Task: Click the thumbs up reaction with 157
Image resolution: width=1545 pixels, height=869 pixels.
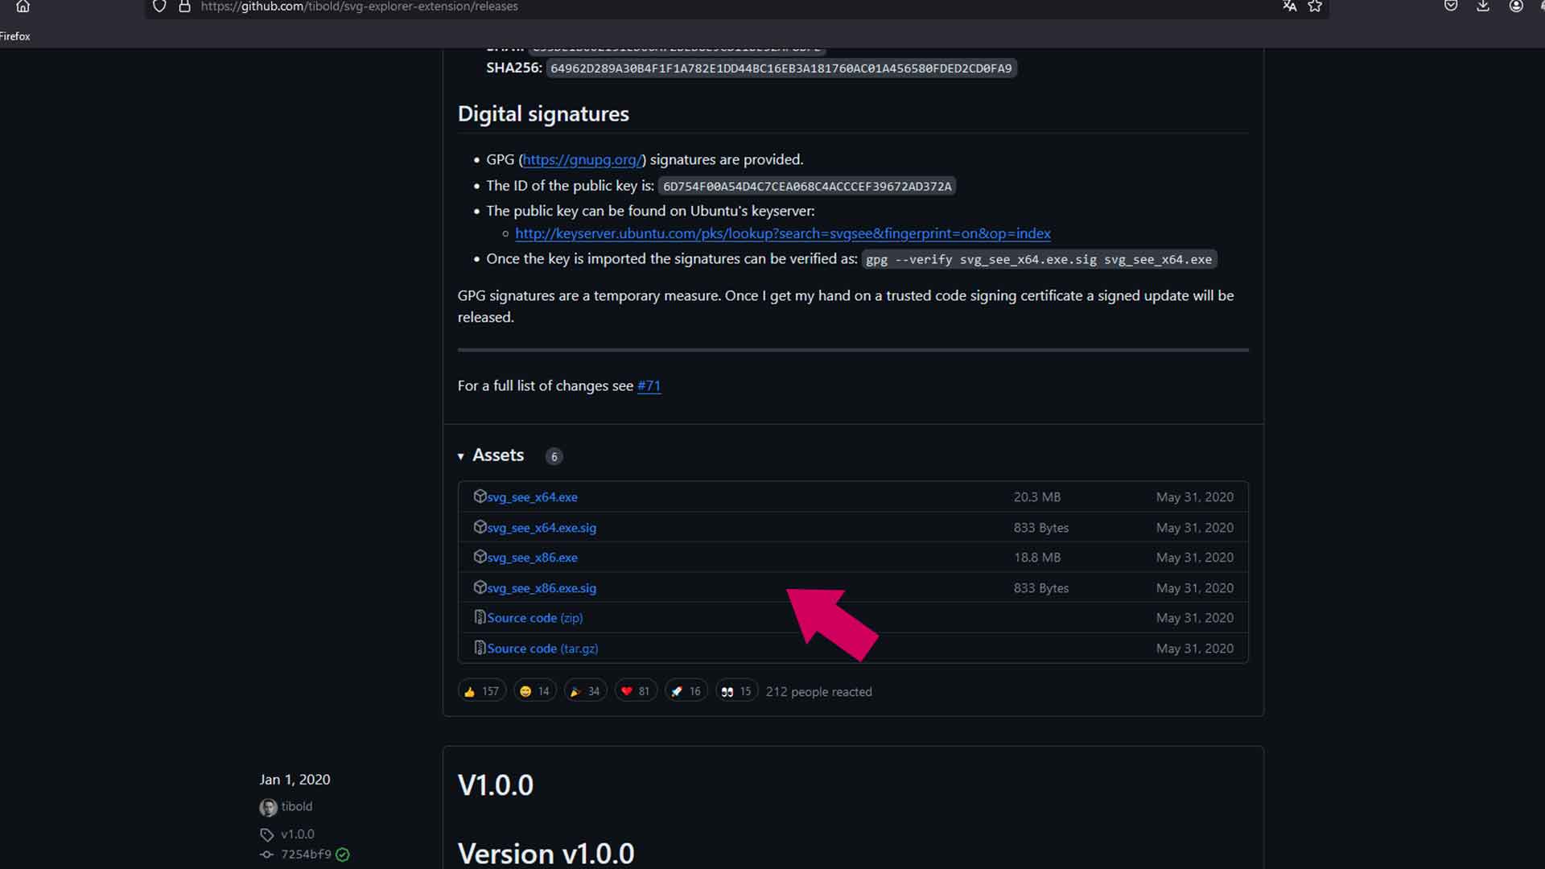Action: pyautogui.click(x=481, y=691)
